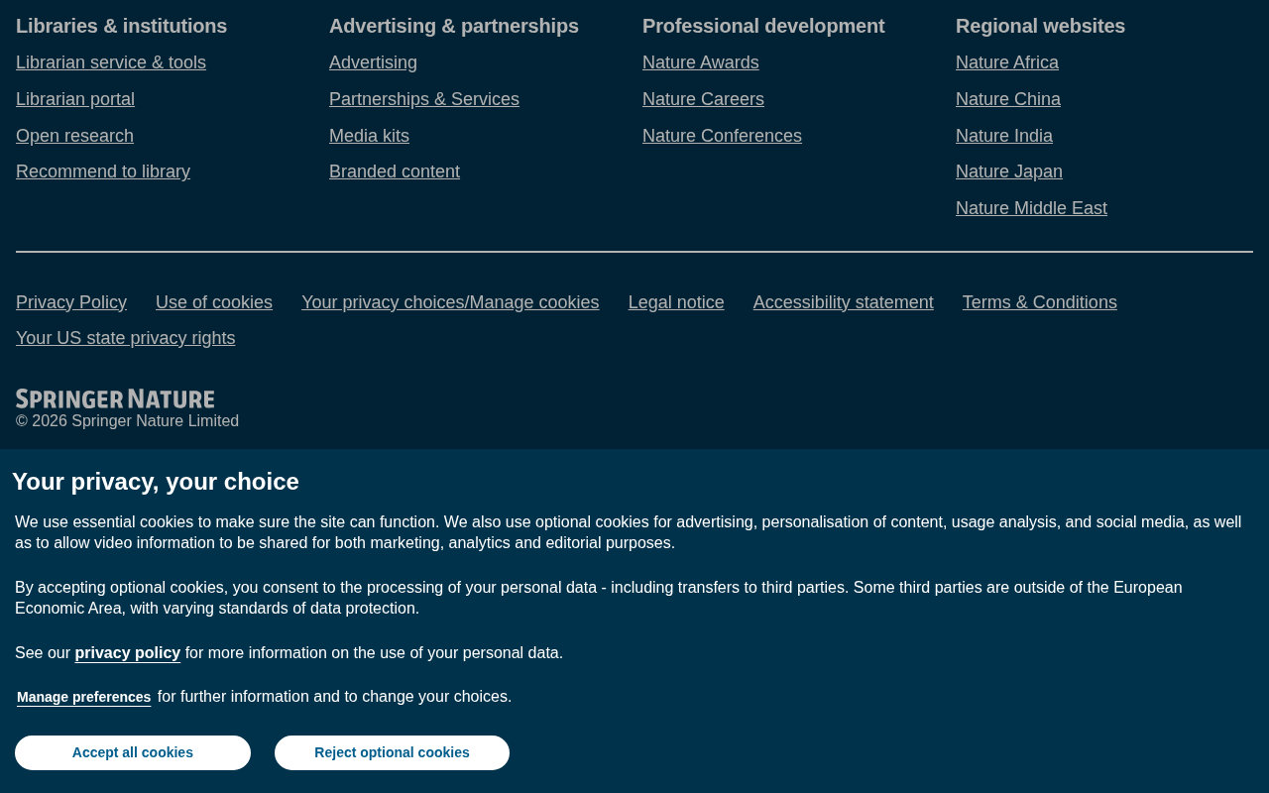Open Librarian service & tools link

111,62
